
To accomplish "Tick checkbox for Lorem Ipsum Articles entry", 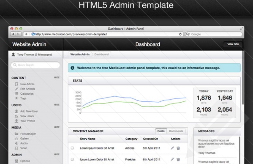I will pyautogui.click(x=72, y=148).
